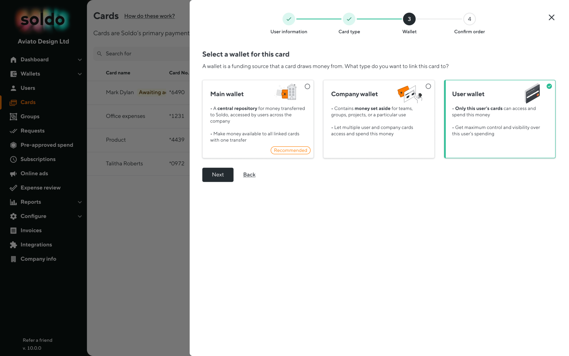Expand the Dashboard menu chevron

click(x=80, y=60)
